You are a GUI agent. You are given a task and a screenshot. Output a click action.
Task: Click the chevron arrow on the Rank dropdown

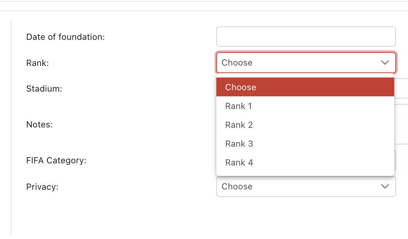click(385, 63)
